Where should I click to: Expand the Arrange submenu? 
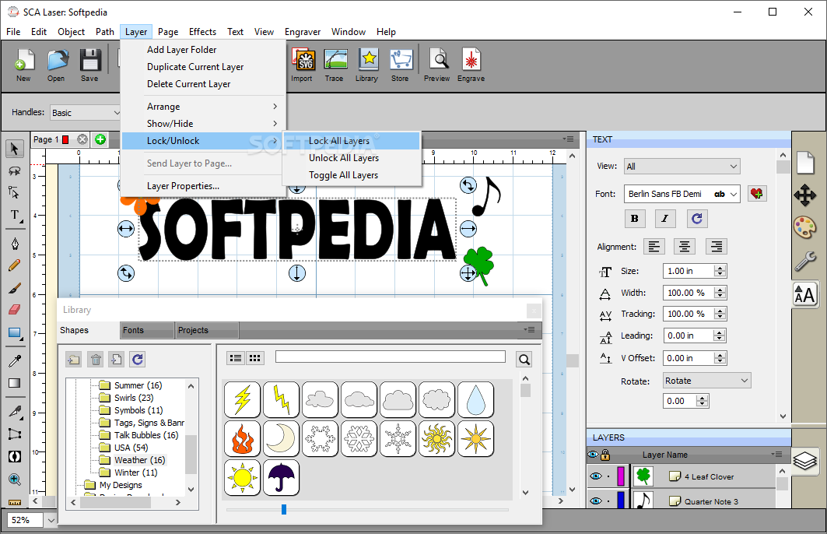[x=204, y=107]
